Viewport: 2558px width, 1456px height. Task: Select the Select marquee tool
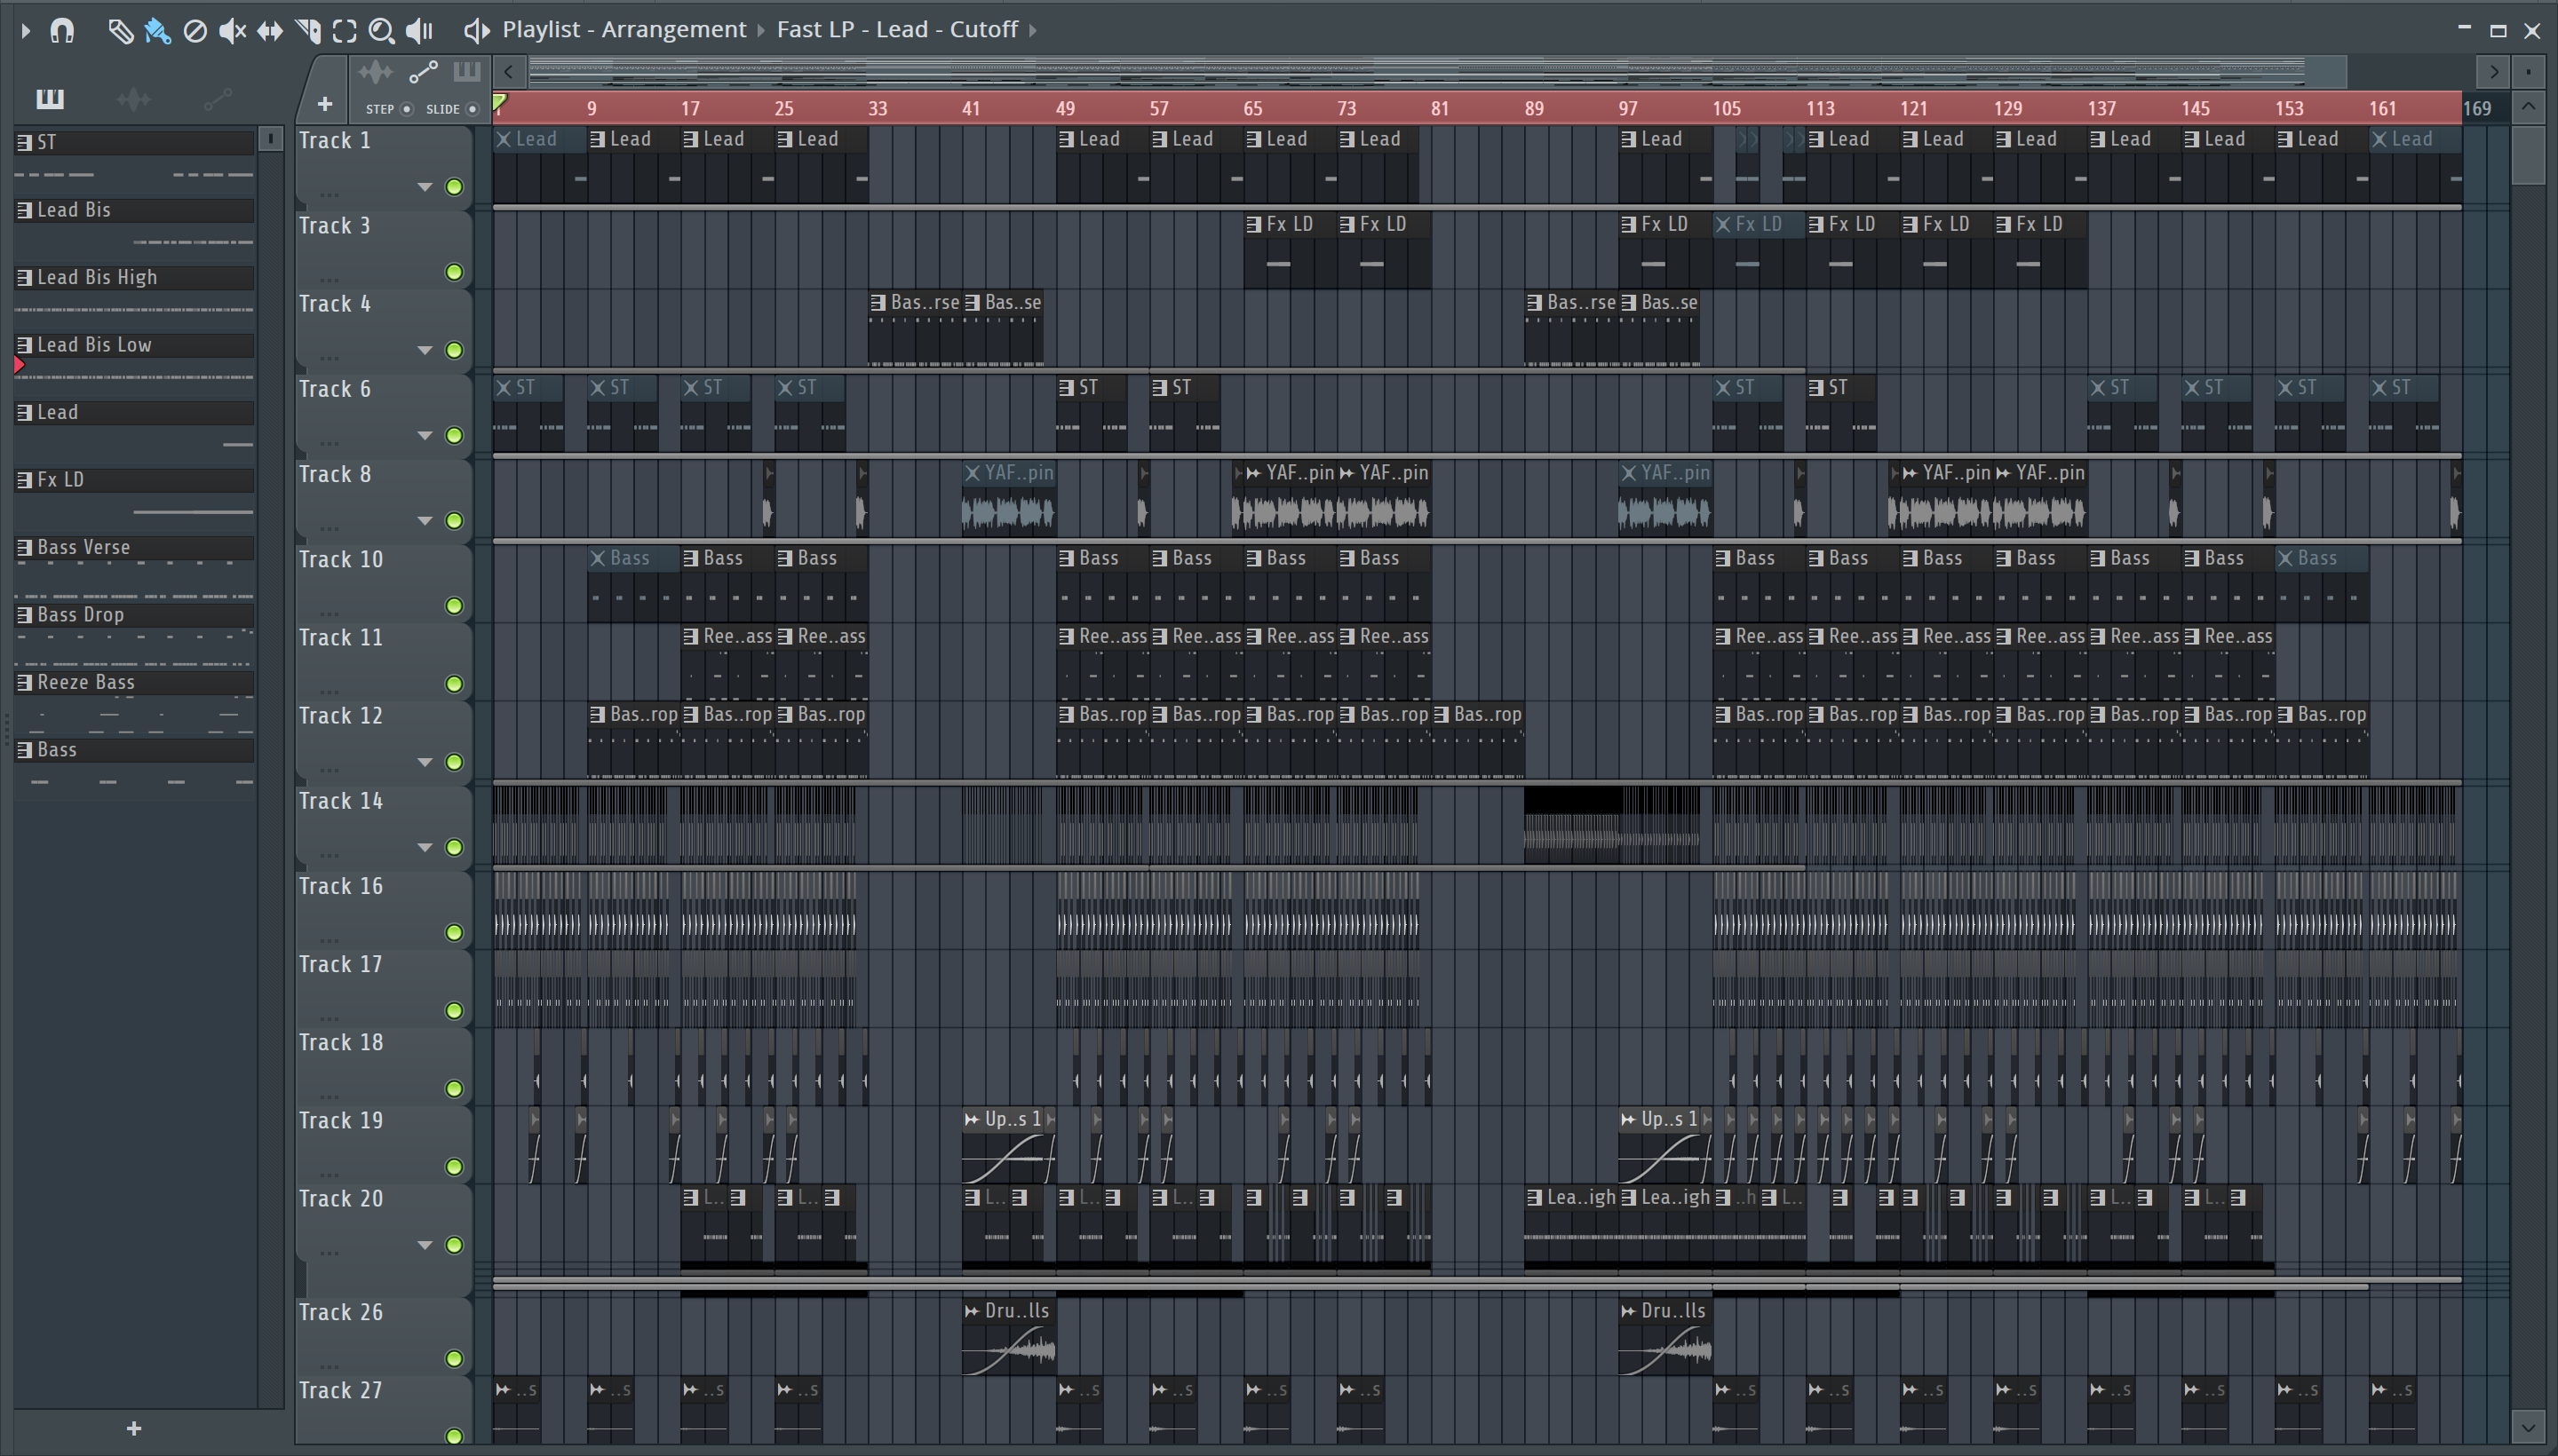click(x=344, y=31)
